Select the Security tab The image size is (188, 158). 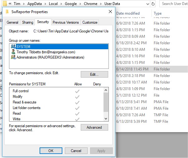pyautogui.click(x=43, y=22)
